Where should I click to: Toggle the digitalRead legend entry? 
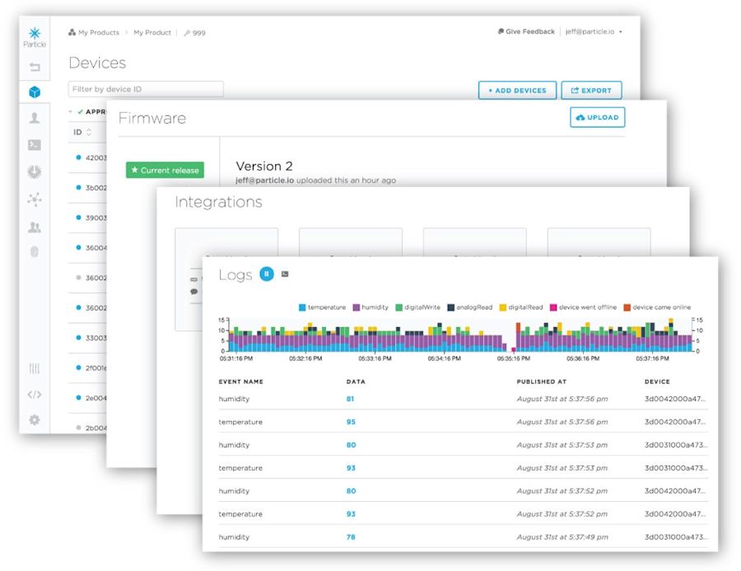pos(521,307)
